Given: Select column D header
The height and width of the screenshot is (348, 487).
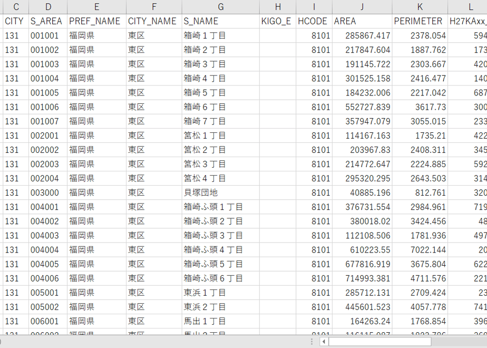Looking at the screenshot, I should tap(48, 7).
